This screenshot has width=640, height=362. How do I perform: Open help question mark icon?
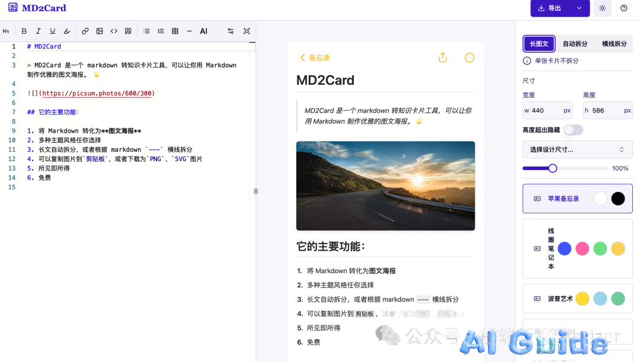click(x=623, y=8)
